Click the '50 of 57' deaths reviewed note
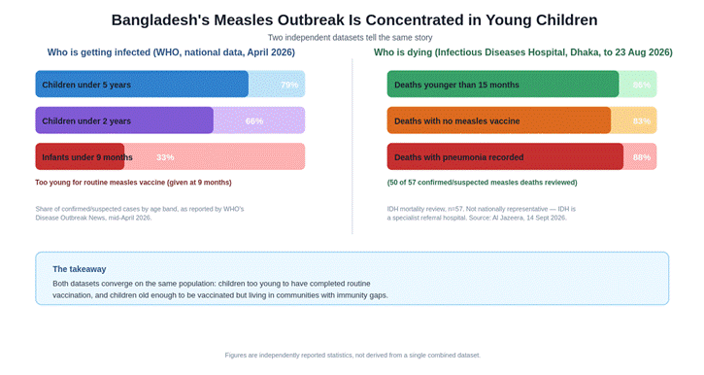The image size is (704, 375). (x=483, y=183)
